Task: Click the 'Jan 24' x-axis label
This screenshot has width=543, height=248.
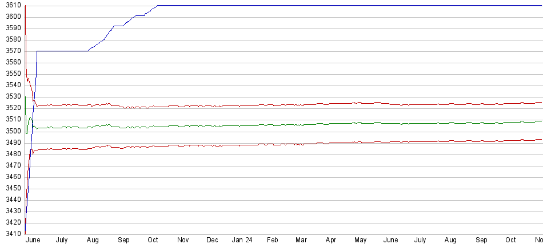Action: coord(242,240)
